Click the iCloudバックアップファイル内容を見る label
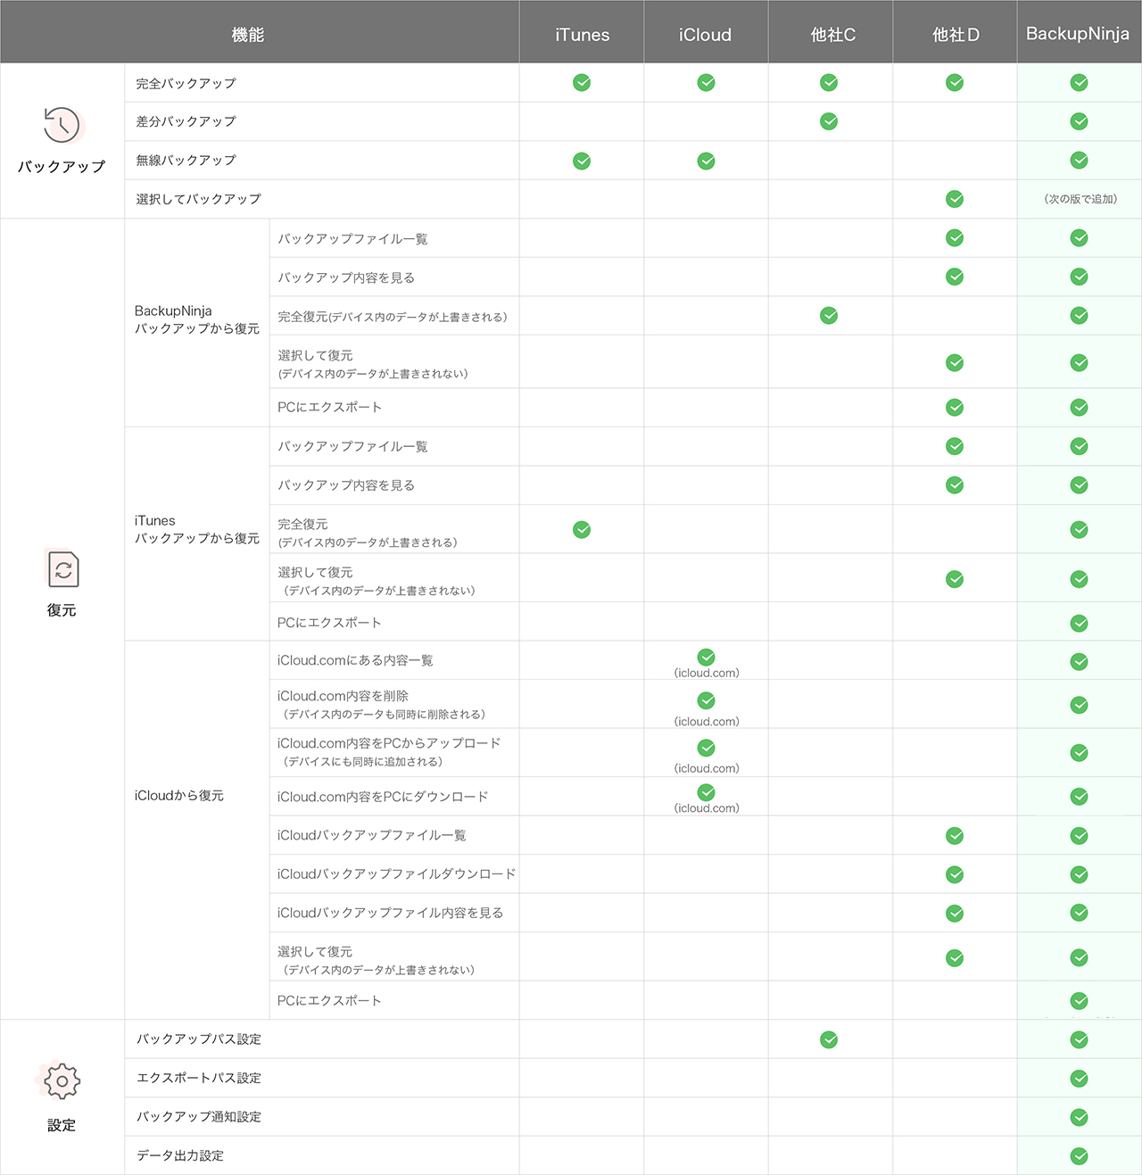This screenshot has width=1142, height=1175. click(390, 913)
